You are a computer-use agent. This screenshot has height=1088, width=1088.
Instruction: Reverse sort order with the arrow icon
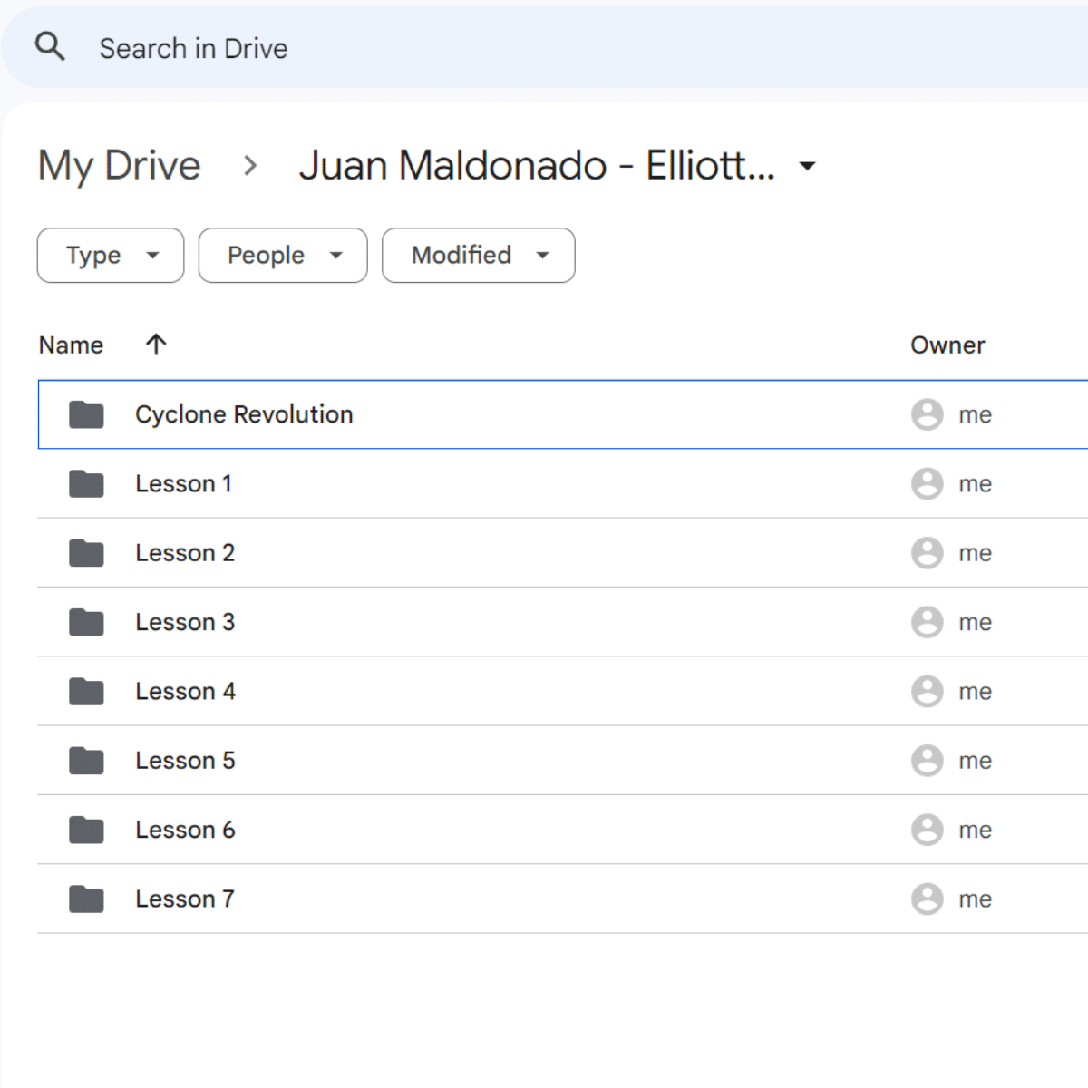click(x=156, y=345)
